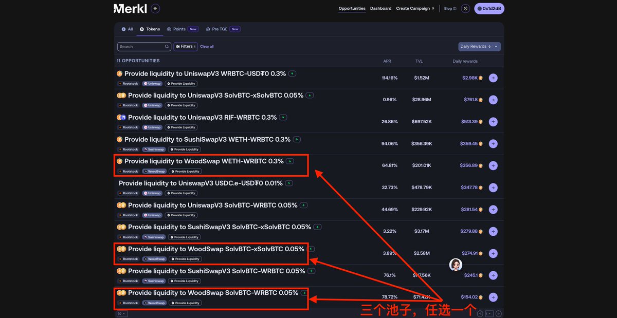Click the 11 OPPORTUNITIES count text

tap(138, 61)
